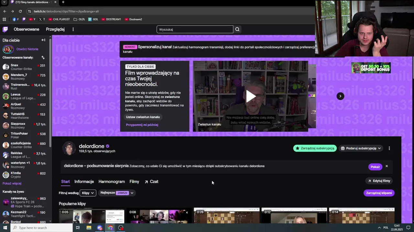Click the Windows taskbar search box
The width and height of the screenshot is (414, 232).
click(41, 228)
